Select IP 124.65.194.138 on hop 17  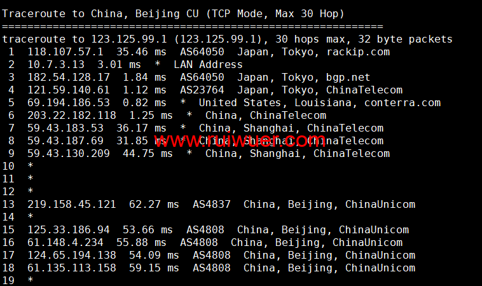(72, 255)
